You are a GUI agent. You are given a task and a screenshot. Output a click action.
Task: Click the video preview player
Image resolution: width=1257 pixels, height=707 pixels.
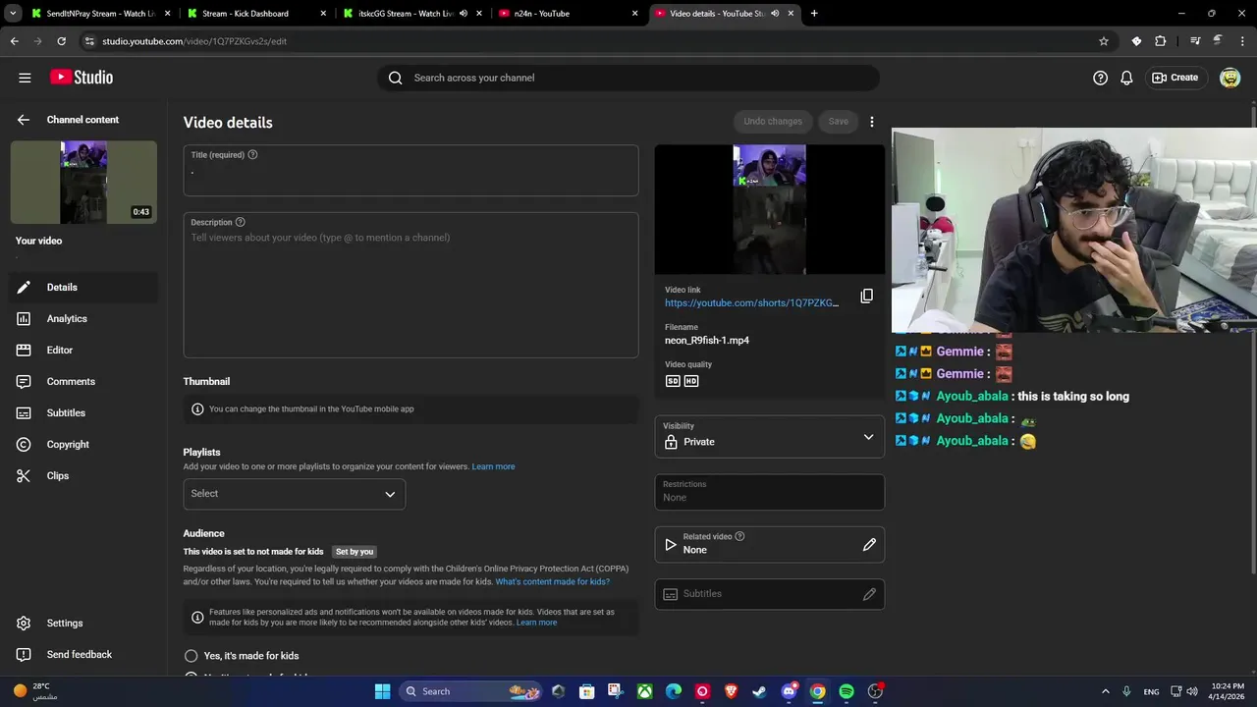[x=770, y=210]
